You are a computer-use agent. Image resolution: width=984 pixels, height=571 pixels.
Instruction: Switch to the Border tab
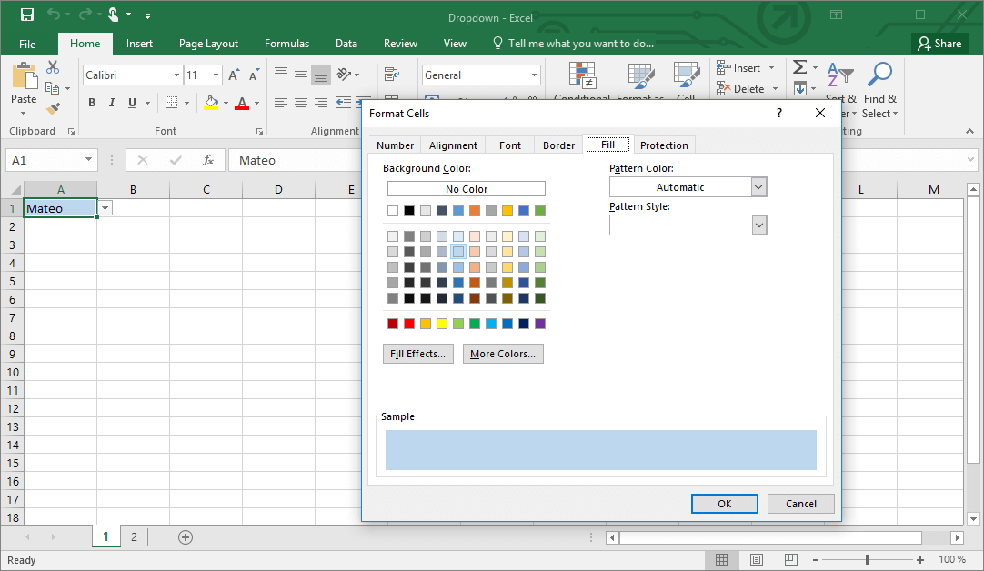point(557,145)
